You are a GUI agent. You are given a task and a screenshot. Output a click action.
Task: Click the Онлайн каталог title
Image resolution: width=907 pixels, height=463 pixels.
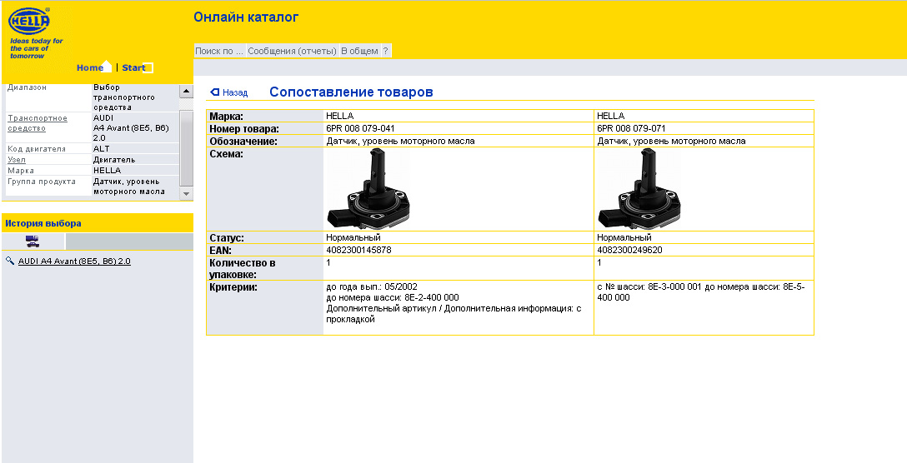click(246, 17)
